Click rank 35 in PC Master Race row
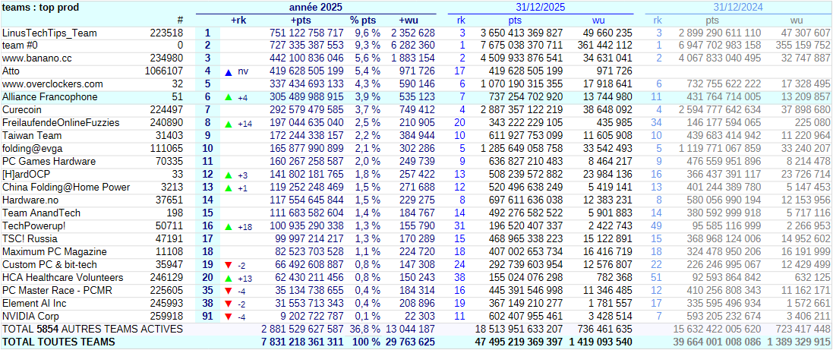This screenshot has height=350, width=833. [208, 291]
